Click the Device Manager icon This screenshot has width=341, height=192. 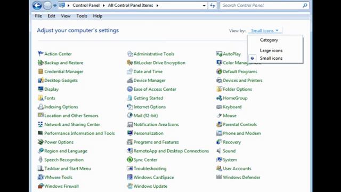point(130,81)
